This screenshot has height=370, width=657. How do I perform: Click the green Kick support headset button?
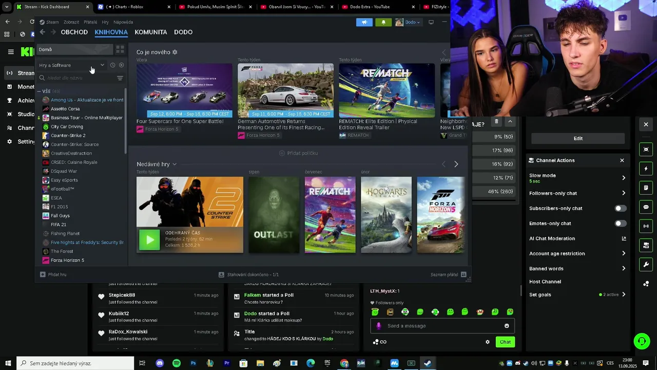coord(641,341)
